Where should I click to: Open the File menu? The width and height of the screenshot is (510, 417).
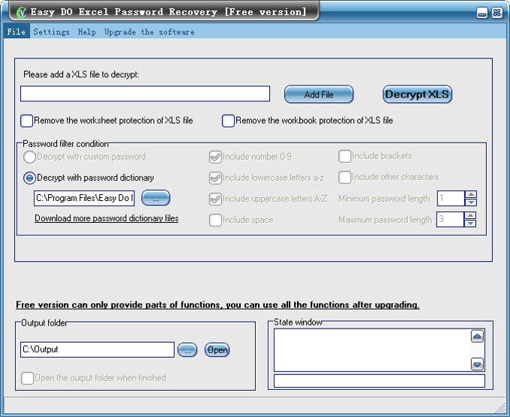tap(16, 31)
